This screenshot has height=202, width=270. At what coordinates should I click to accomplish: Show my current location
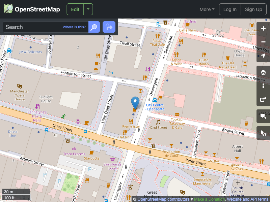[x=263, y=56]
